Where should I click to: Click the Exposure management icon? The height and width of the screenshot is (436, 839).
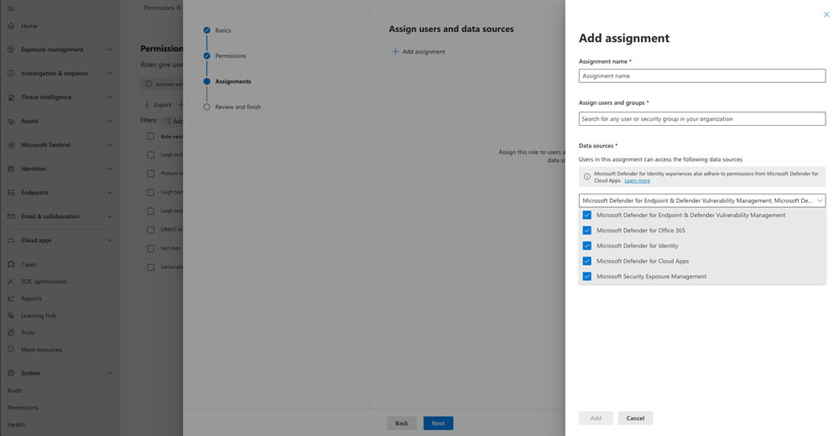(x=11, y=49)
